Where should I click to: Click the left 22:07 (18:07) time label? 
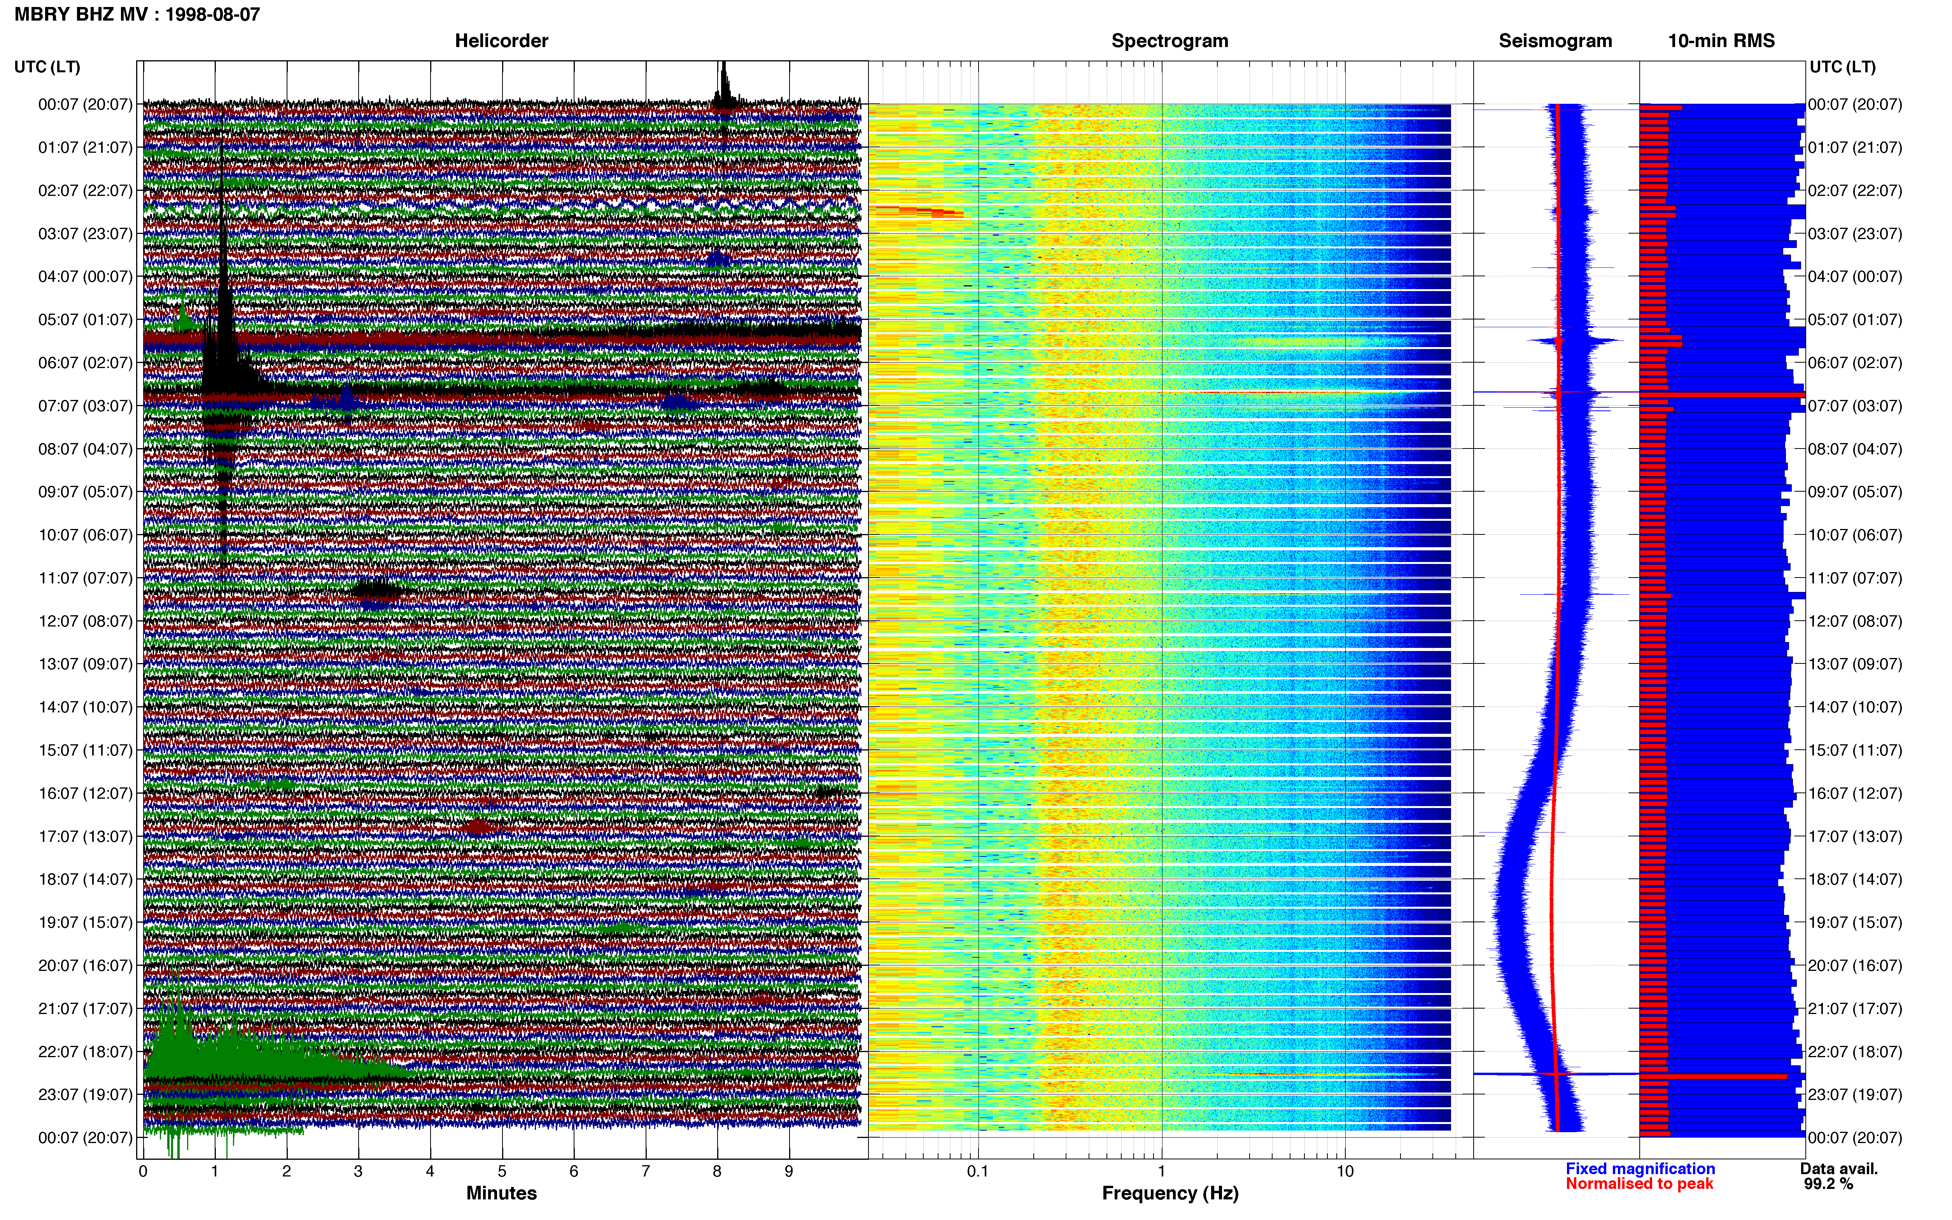pyautogui.click(x=85, y=1051)
